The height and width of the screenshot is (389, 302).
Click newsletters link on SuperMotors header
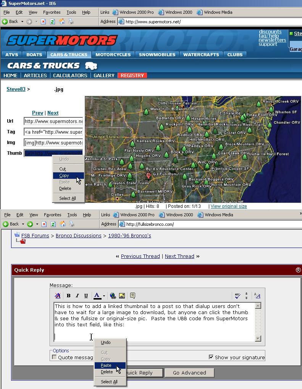[x=272, y=40]
